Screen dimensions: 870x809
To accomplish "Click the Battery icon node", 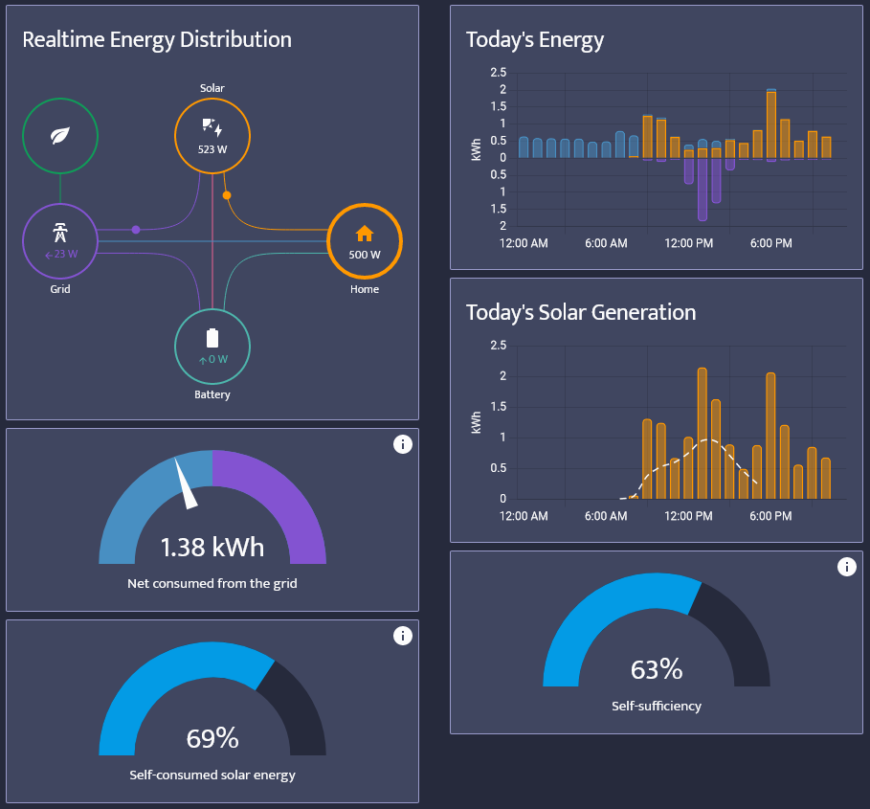I will point(212,338).
